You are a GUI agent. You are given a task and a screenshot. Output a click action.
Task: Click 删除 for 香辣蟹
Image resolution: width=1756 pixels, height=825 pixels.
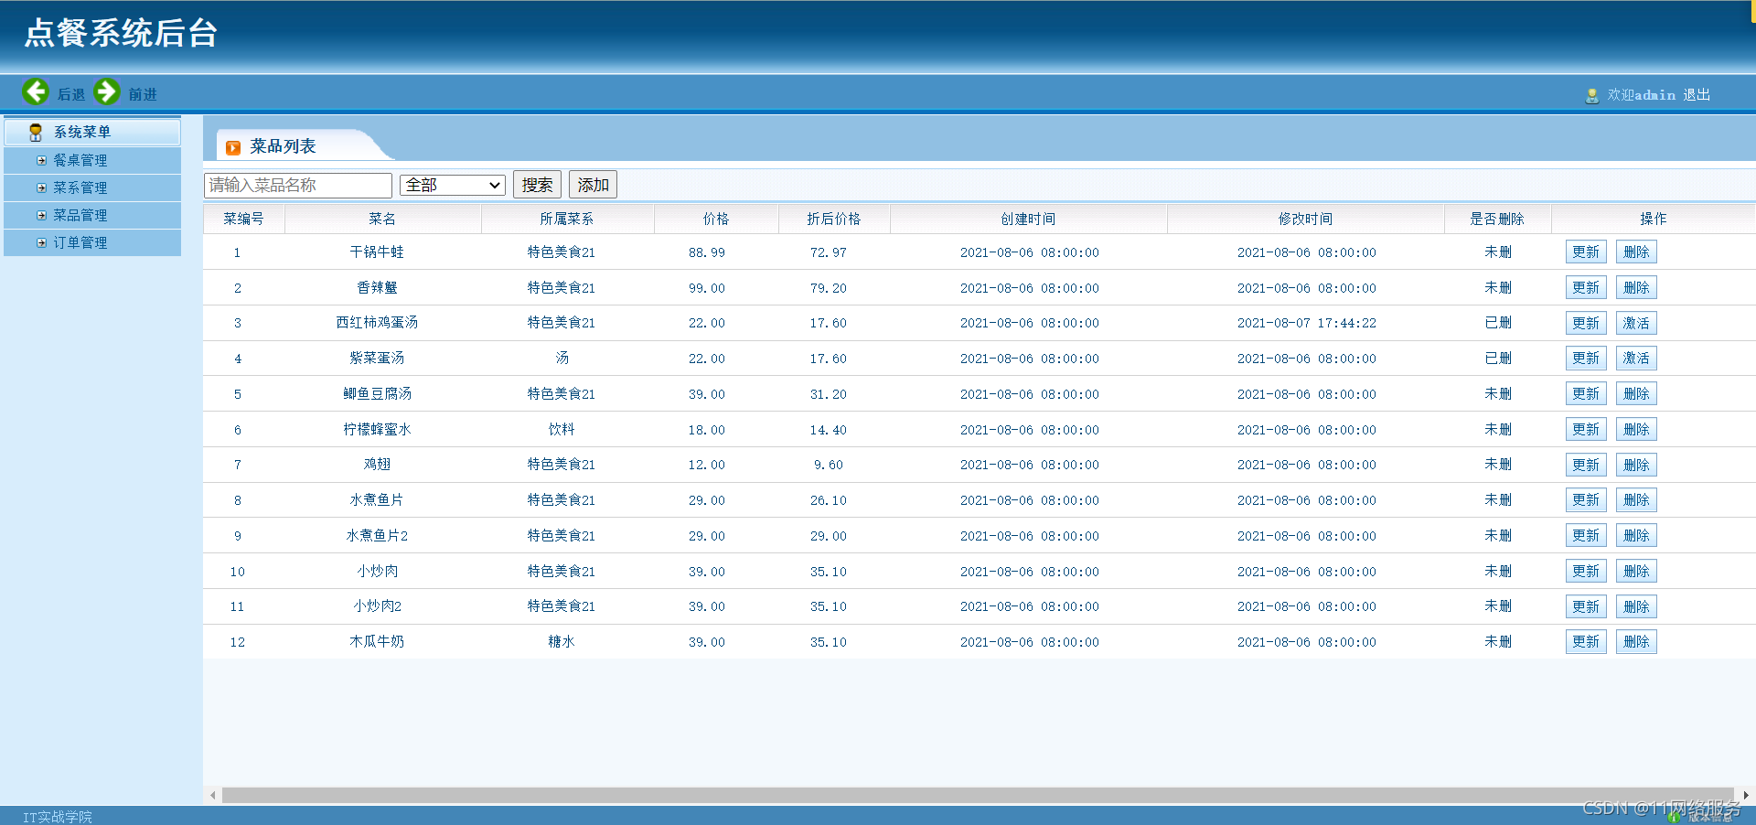[x=1636, y=288]
